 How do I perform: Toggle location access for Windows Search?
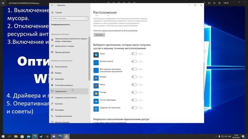[134, 61]
